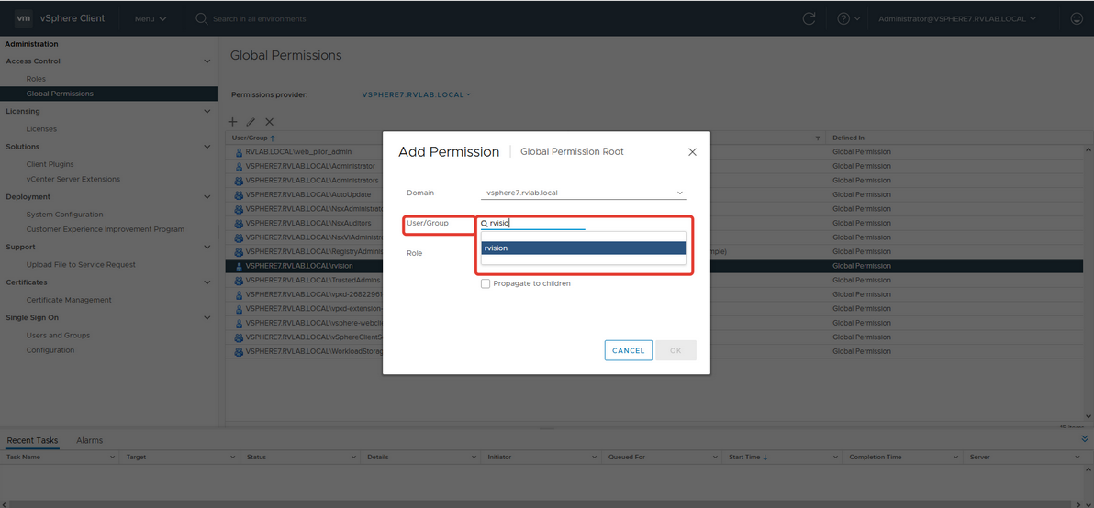Click user icon beside web_pilor_admin row

point(239,152)
